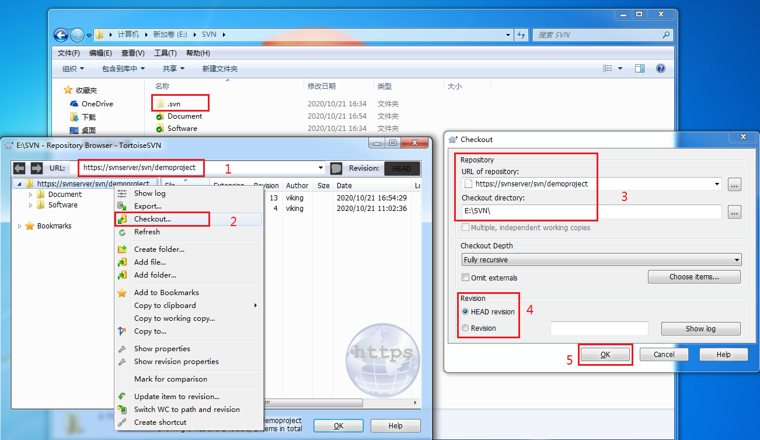Expand the Software folder tree node
The image size is (760, 440).
coord(31,205)
